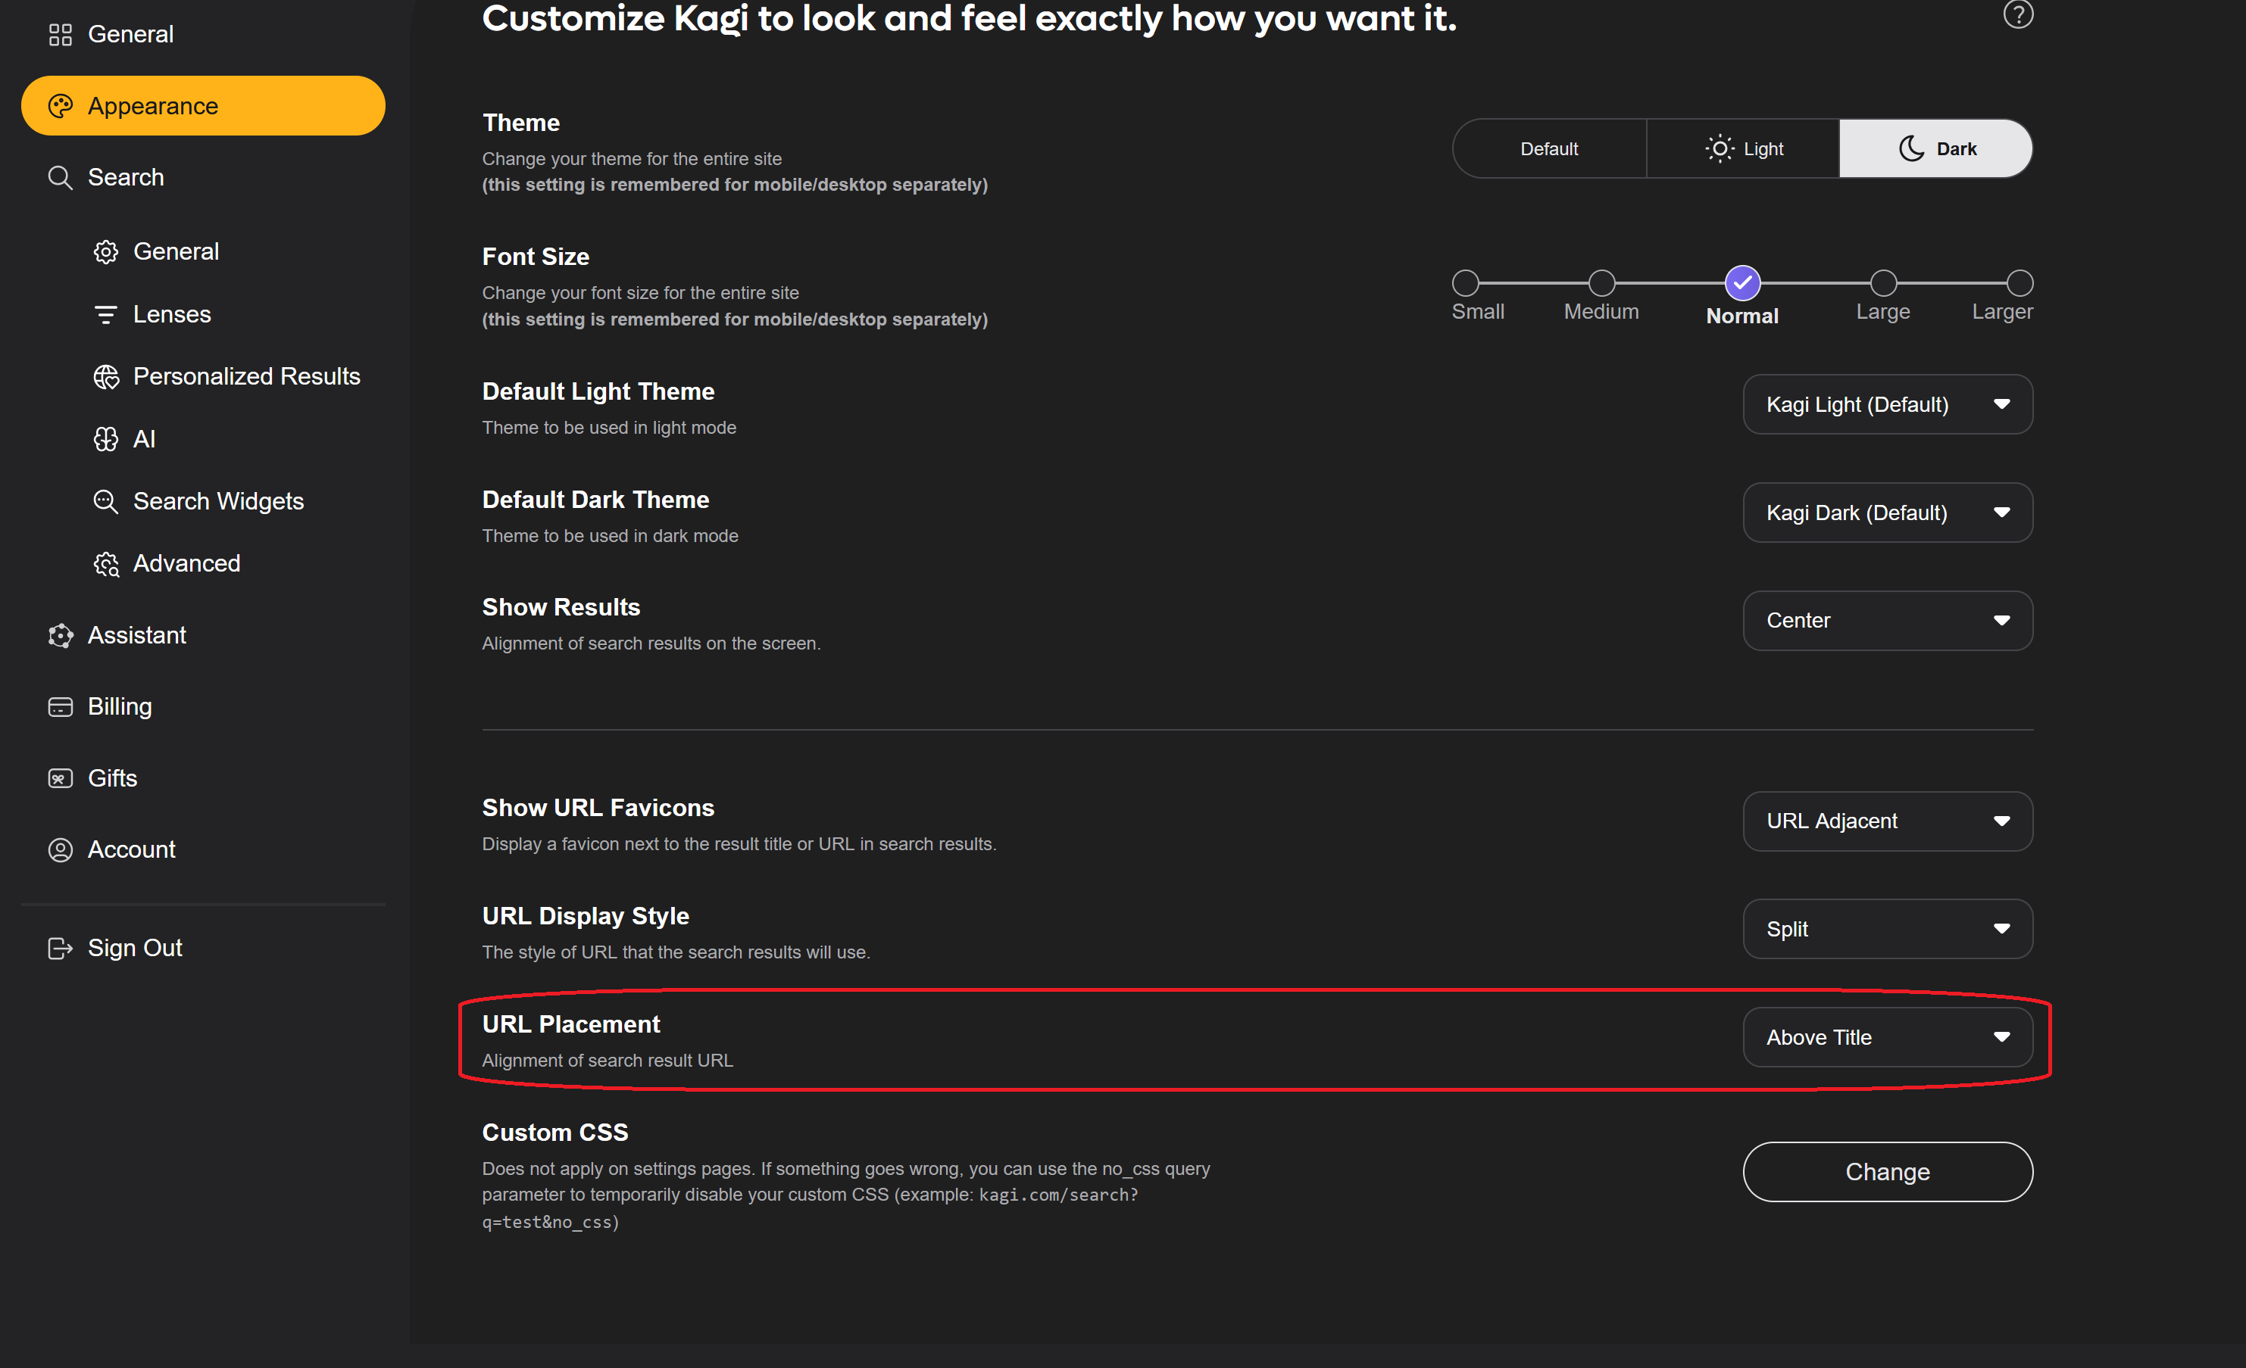Switch theme to Default
This screenshot has height=1368, width=2246.
[x=1548, y=148]
